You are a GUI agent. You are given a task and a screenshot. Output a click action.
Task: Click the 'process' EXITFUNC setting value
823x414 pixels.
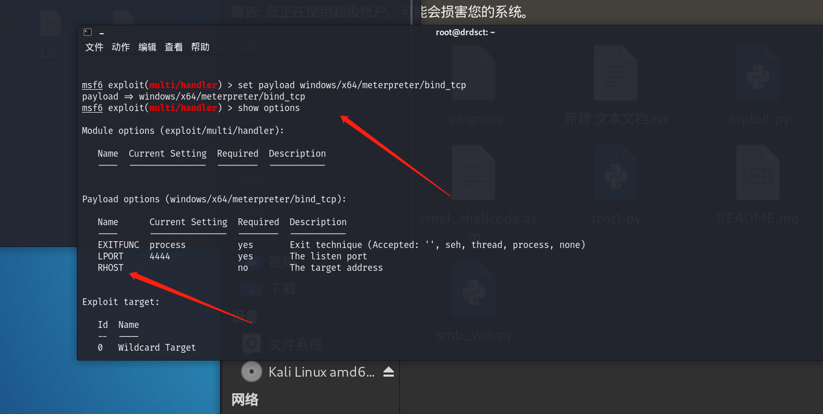click(x=168, y=245)
